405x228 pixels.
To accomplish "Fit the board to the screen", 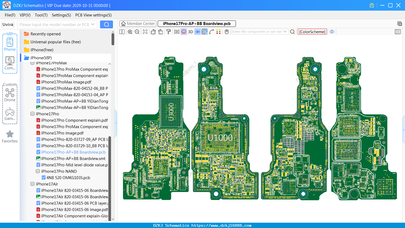I will pyautogui.click(x=145, y=32).
